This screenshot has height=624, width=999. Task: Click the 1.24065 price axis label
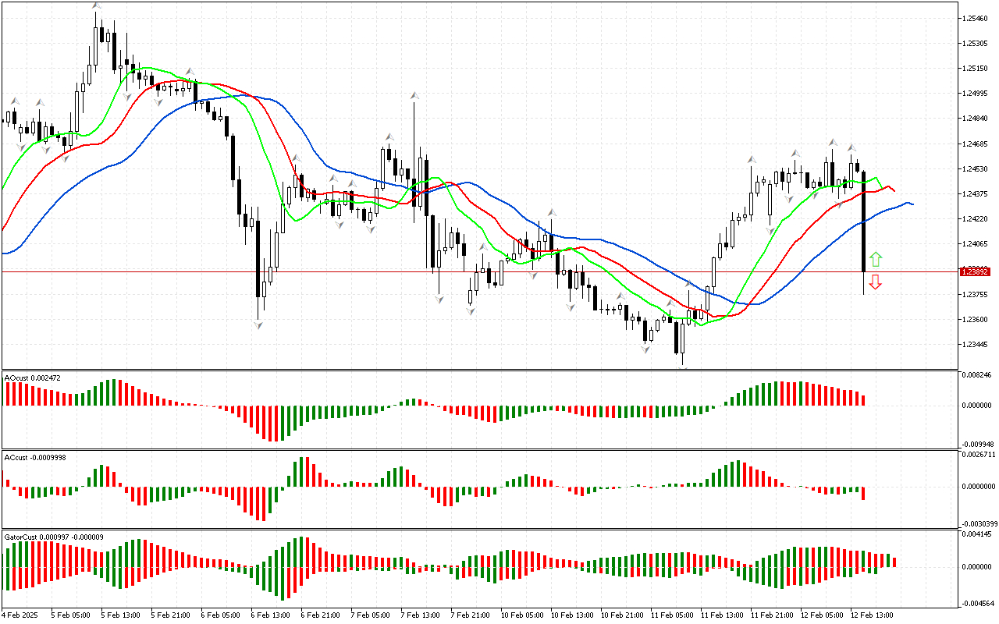[x=976, y=244]
